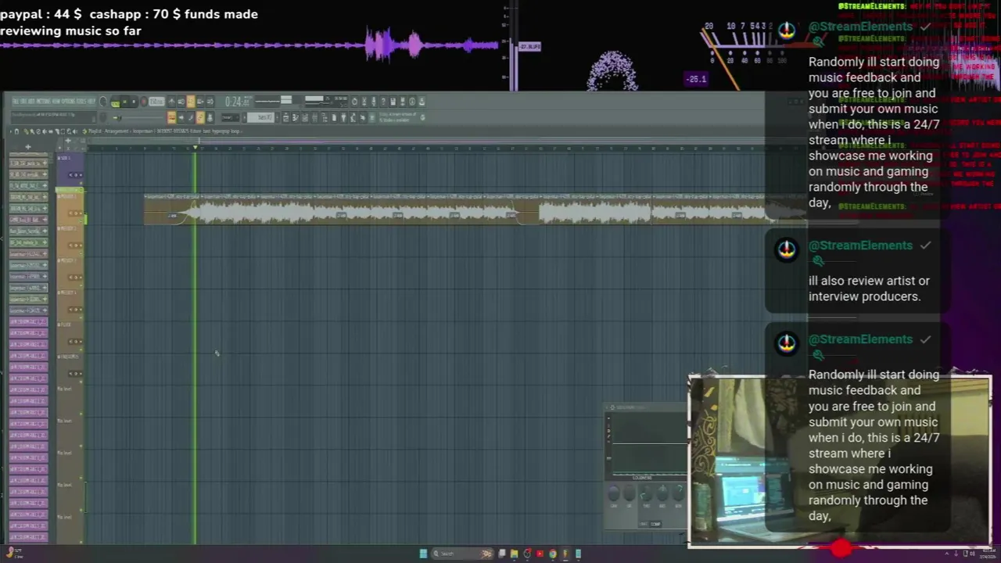The width and height of the screenshot is (1001, 563).
Task: Click the add plus icon above the picker list
Action: click(x=28, y=147)
